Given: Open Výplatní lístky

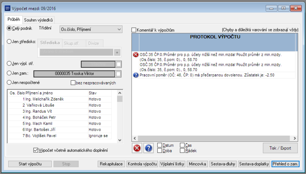Looking at the screenshot, I should coord(173,164).
